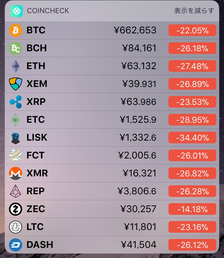The height and width of the screenshot is (258, 224).
Task: Tap the Zcash ZEC icon
Action: 16,209
